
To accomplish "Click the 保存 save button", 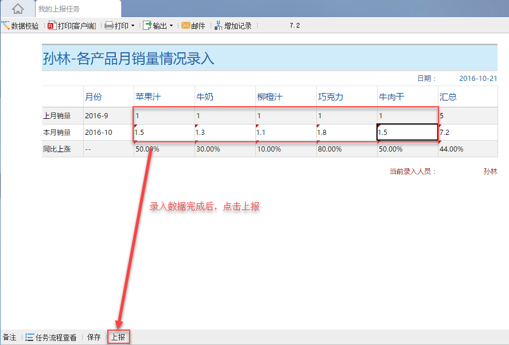I will coord(94,337).
